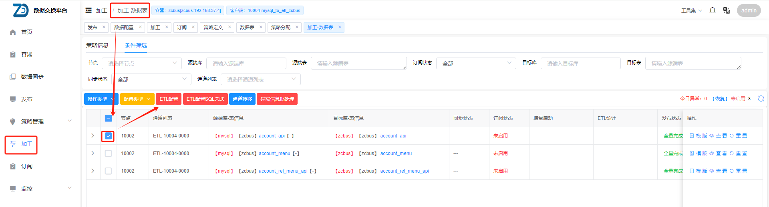Click the ETL配置 button

tap(169, 99)
